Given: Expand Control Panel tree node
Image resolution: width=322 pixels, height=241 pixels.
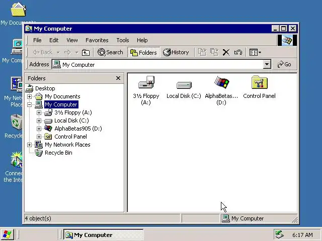Looking at the screenshot, I should (39, 137).
